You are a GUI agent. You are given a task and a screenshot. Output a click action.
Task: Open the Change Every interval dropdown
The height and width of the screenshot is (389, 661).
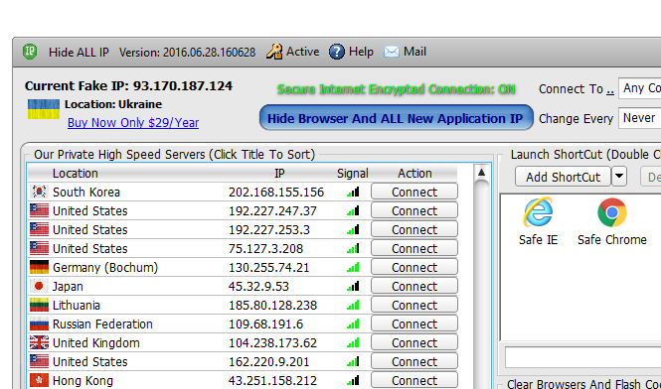639,118
